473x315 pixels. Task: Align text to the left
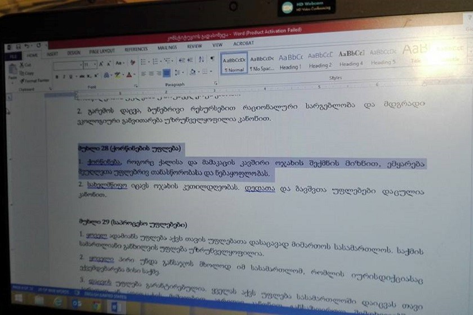point(144,73)
